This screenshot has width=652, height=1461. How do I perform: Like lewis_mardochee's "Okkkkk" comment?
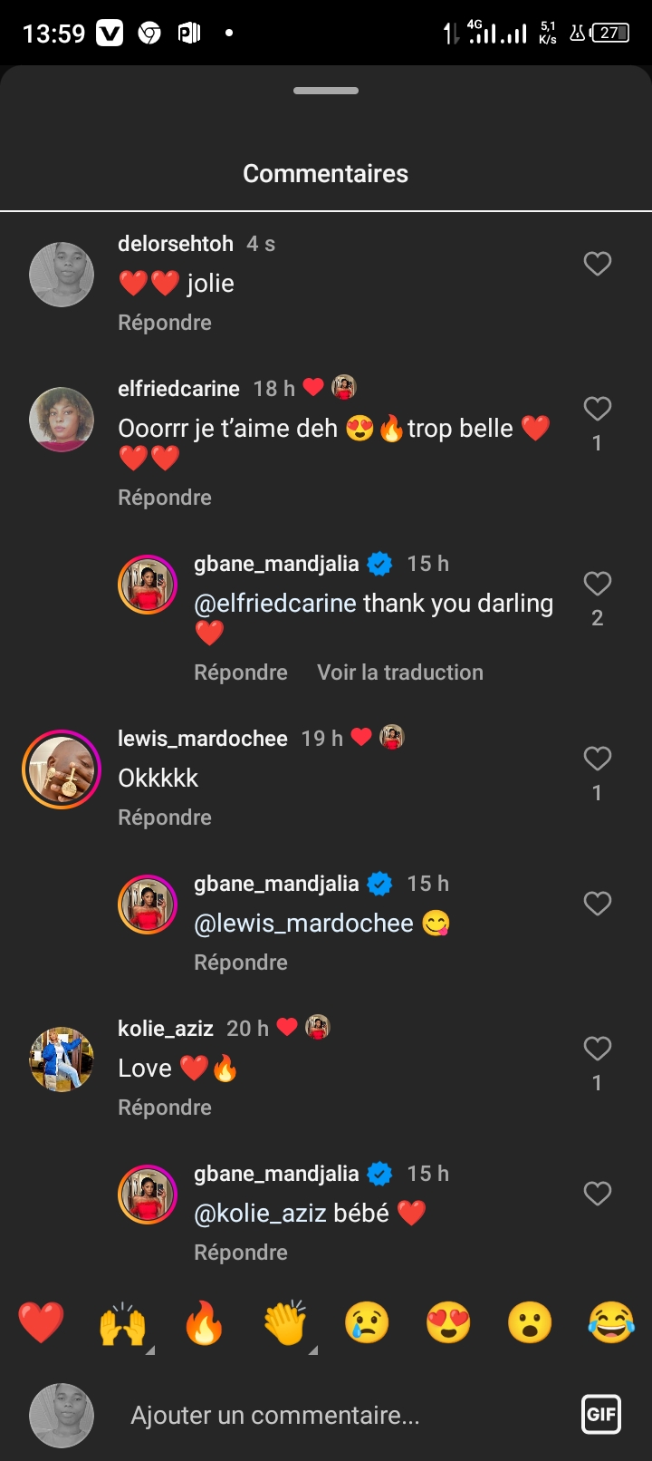point(597,759)
